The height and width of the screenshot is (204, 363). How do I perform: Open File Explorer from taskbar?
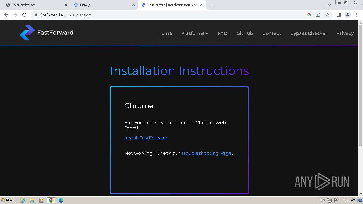[x=32, y=200]
